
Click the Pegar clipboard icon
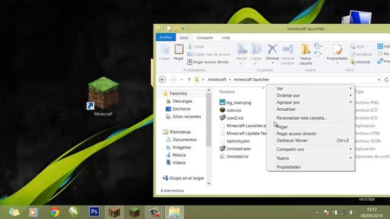pos(179,52)
